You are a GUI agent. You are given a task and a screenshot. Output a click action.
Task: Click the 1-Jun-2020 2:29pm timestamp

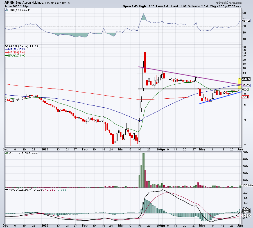(17, 6)
